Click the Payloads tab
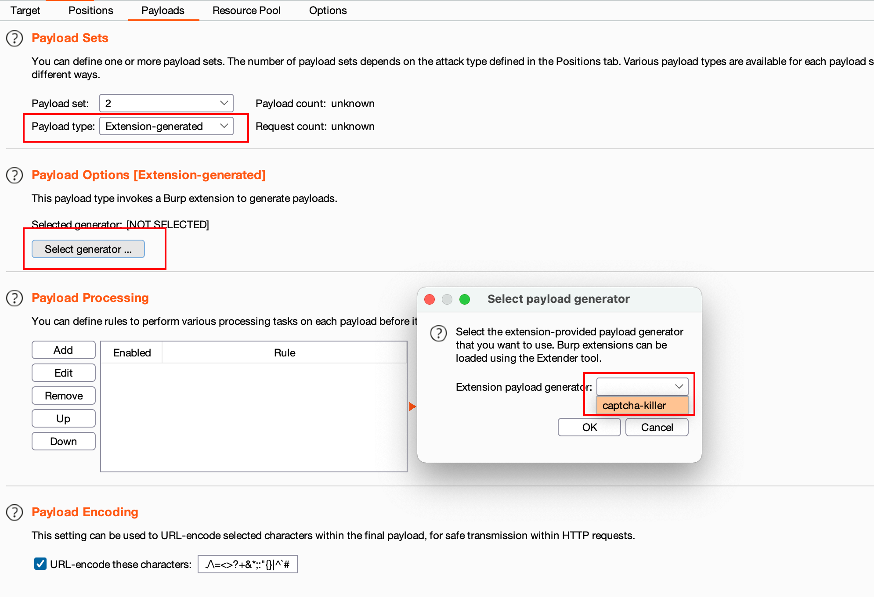874x597 pixels. point(163,10)
